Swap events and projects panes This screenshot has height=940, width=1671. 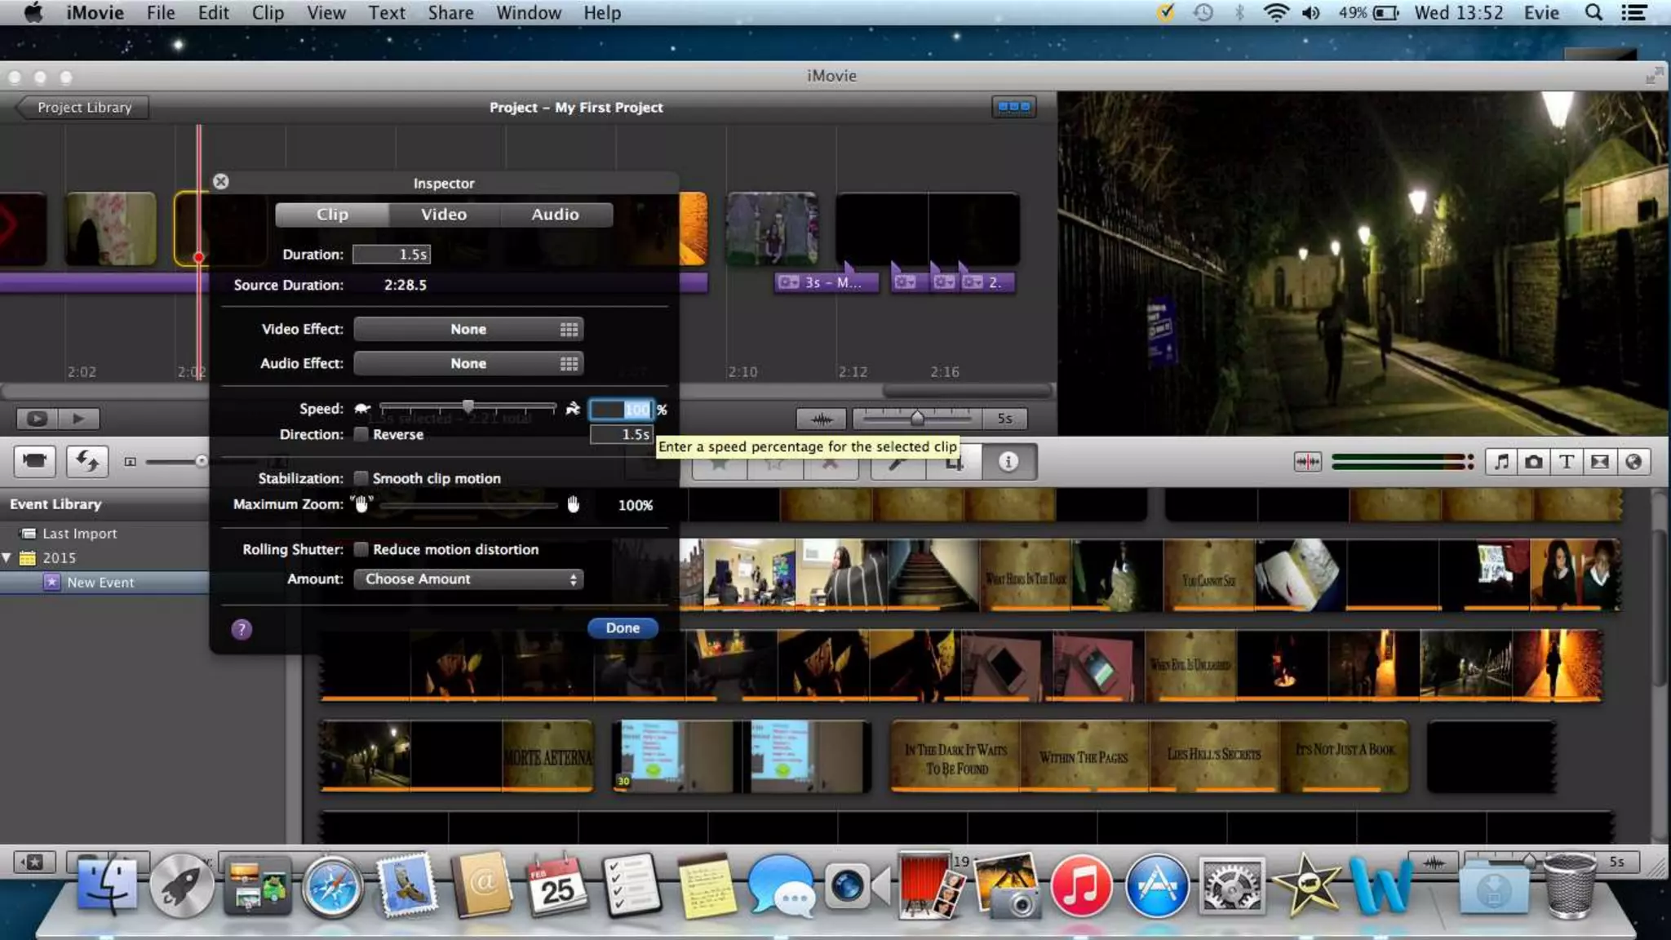(x=87, y=462)
